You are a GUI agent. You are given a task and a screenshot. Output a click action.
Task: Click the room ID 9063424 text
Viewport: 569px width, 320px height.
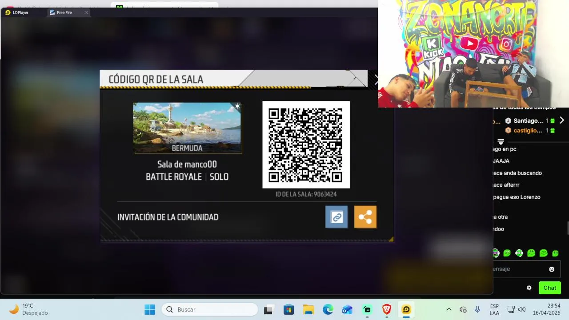point(306,194)
